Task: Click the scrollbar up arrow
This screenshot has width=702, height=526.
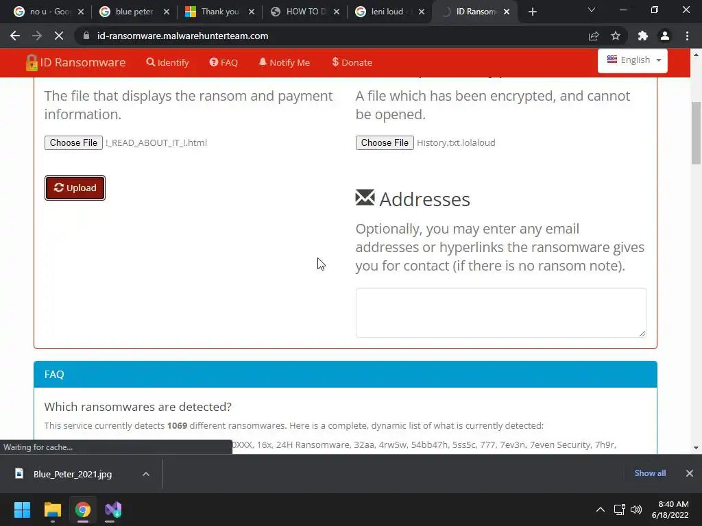Action: 696,55
